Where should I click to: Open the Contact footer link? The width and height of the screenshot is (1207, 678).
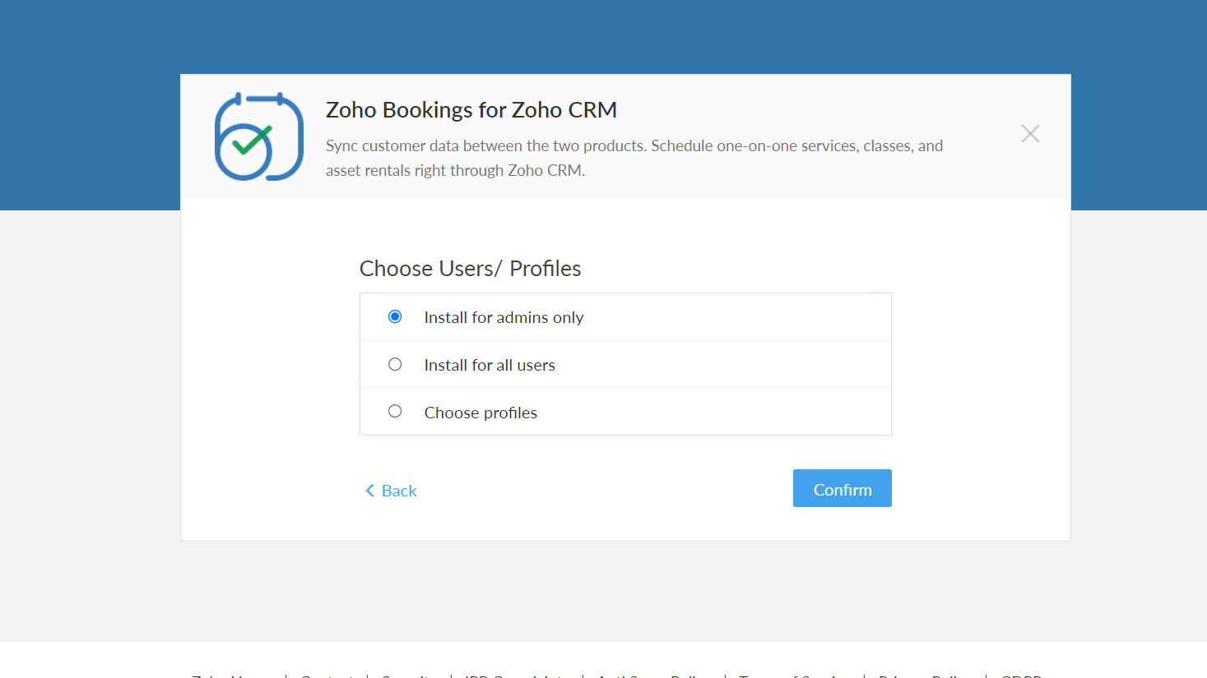coord(326,676)
